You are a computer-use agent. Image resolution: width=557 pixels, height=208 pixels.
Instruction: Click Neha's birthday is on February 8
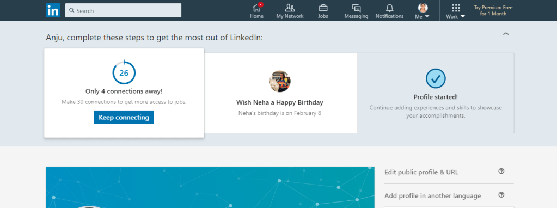click(x=279, y=113)
